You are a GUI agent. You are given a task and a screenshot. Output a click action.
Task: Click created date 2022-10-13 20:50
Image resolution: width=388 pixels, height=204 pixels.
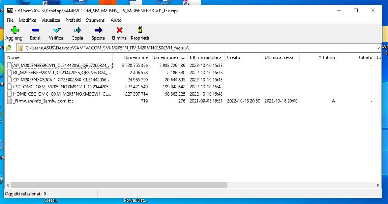[244, 101]
